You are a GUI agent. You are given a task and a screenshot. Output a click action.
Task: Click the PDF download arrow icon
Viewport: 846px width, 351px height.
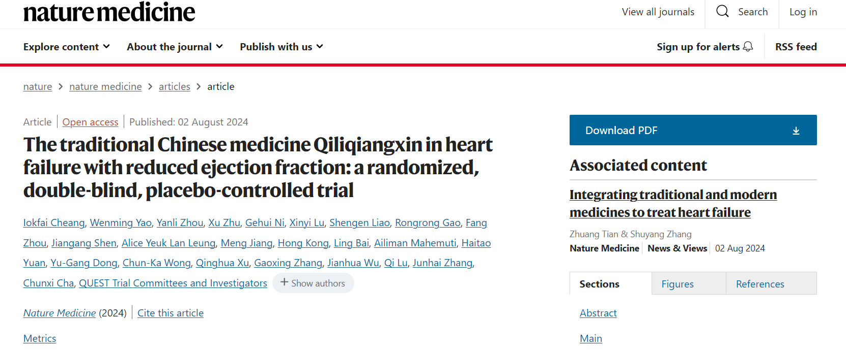796,131
